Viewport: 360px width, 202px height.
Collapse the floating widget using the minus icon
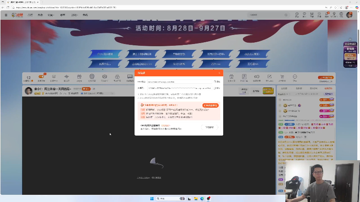[x=350, y=39]
